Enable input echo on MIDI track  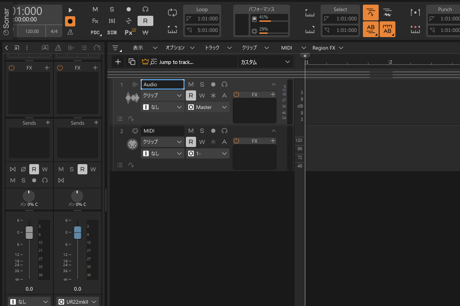click(224, 131)
